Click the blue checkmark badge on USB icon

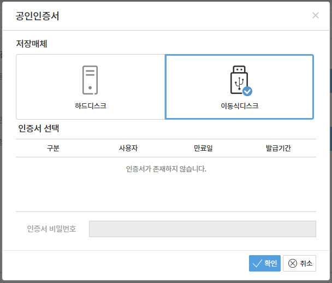point(247,91)
